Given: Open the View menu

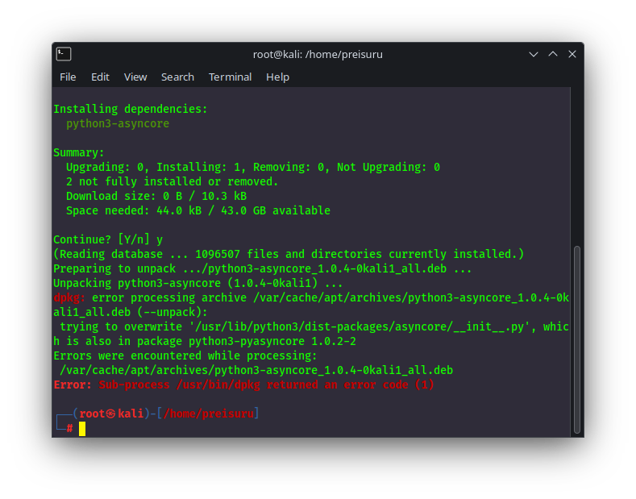Looking at the screenshot, I should pyautogui.click(x=135, y=77).
